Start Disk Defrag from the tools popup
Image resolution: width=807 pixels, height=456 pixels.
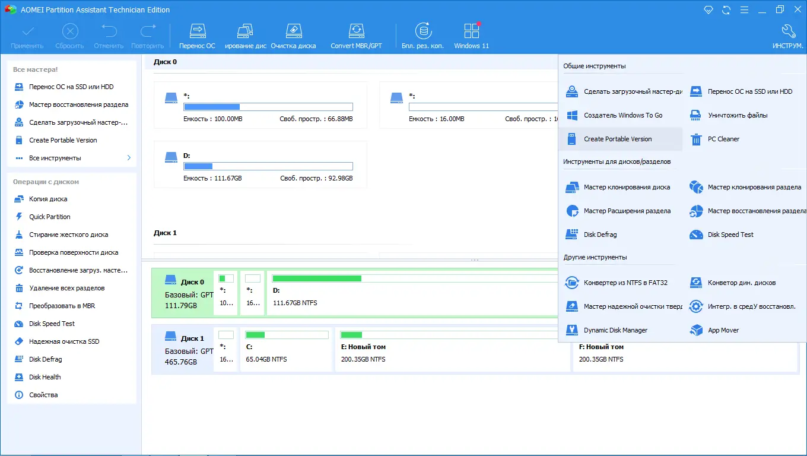coord(621,235)
